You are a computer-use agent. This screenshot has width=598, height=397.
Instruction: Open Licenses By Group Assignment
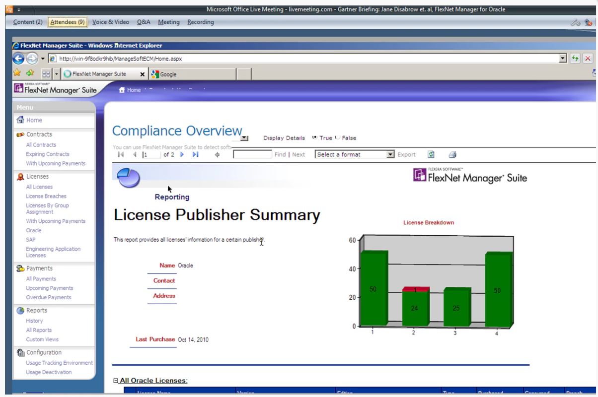[48, 208]
